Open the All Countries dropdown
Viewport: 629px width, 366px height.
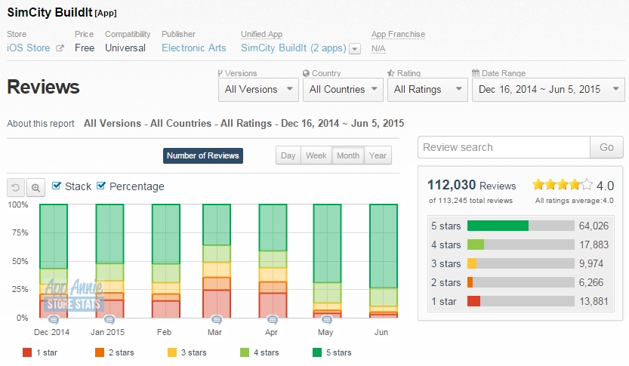(343, 89)
